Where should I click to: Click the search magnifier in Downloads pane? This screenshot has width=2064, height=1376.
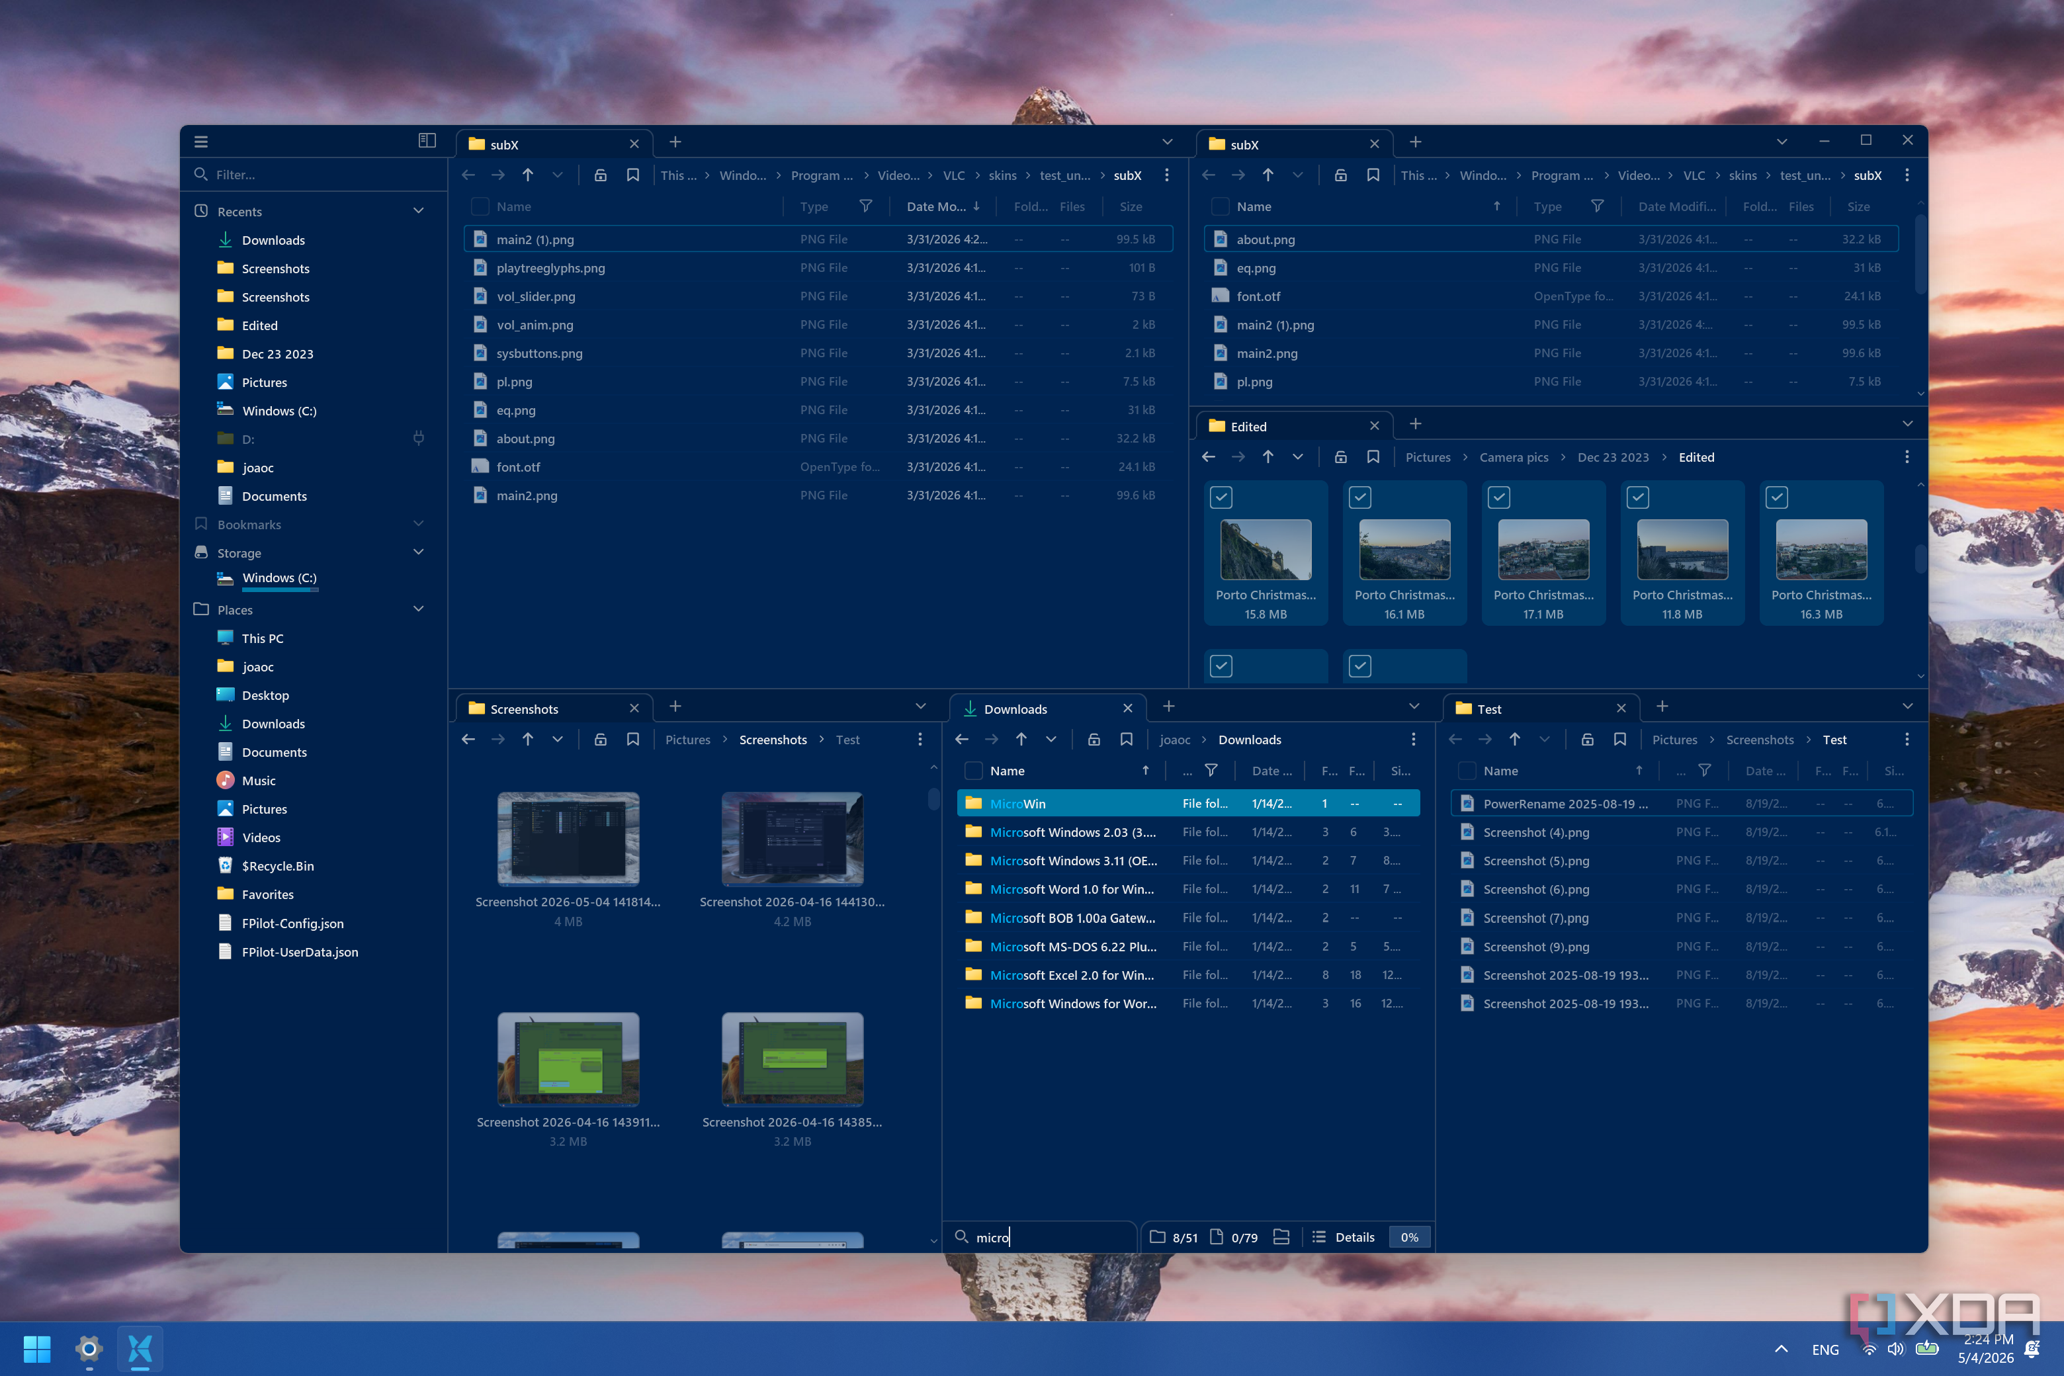click(x=962, y=1236)
